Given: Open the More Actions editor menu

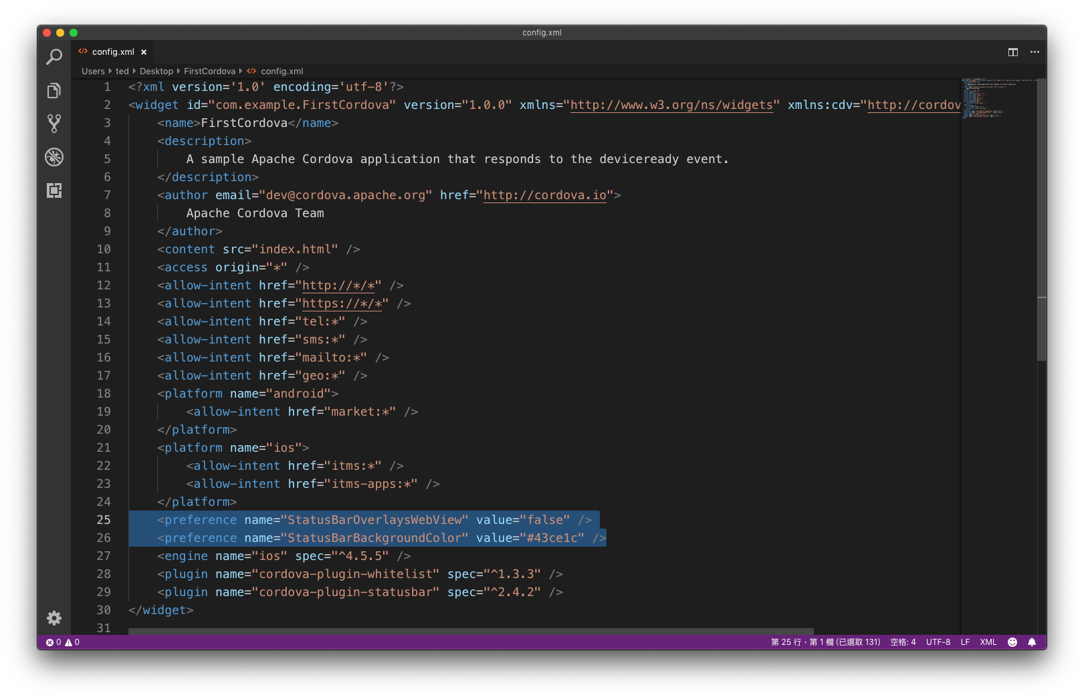Looking at the screenshot, I should tap(1035, 51).
